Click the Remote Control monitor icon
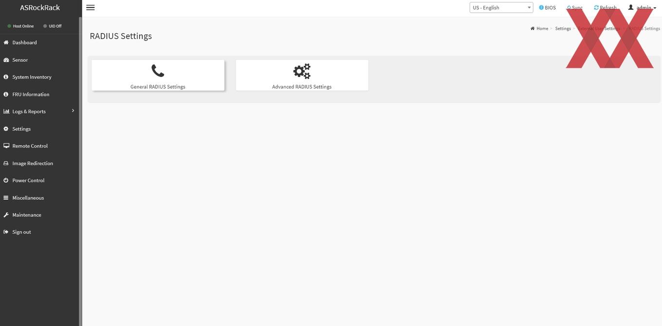This screenshot has width=662, height=326. [x=6, y=146]
